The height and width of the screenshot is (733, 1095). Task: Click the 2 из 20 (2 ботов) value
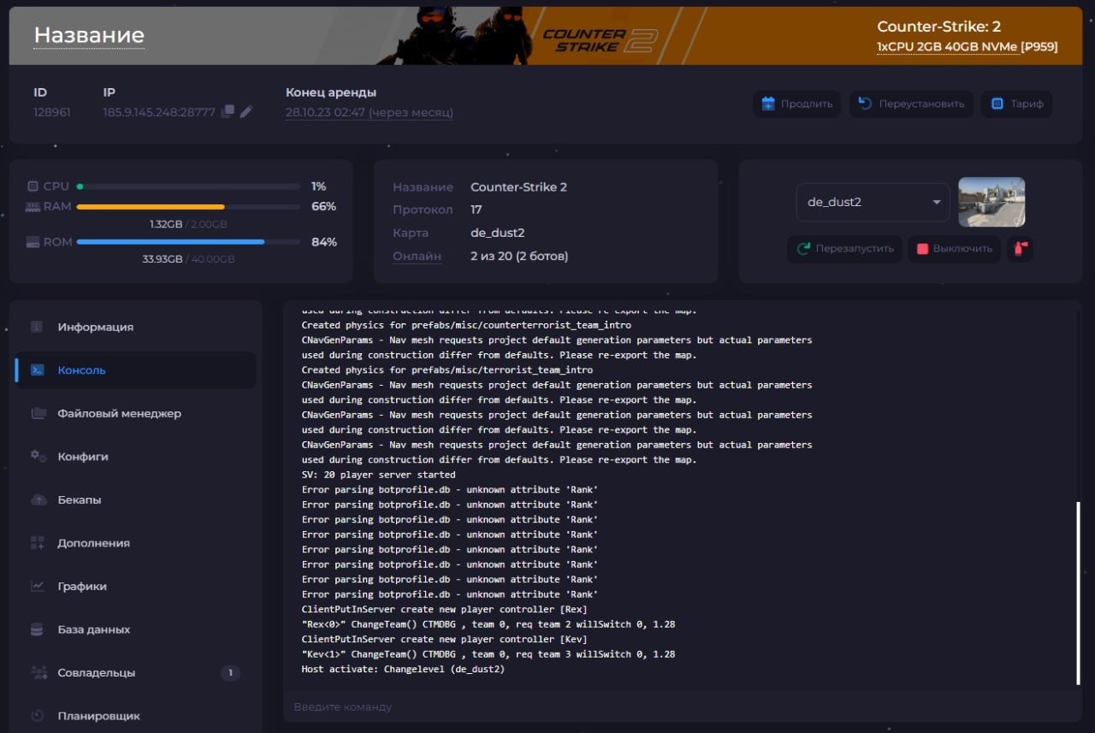(x=519, y=256)
